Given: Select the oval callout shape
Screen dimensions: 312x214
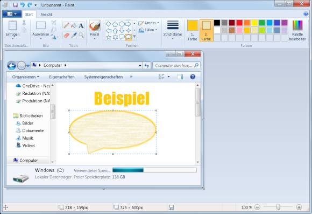Looking at the screenshot, I should (129, 37).
